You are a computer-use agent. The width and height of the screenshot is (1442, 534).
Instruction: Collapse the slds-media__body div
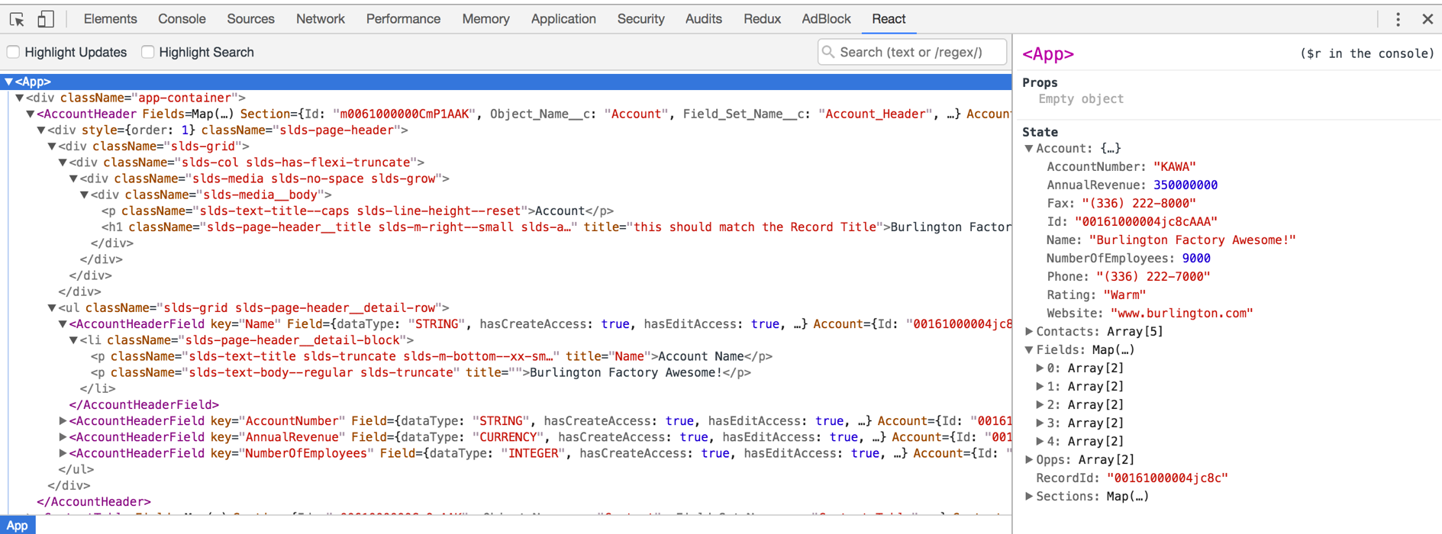(x=83, y=195)
